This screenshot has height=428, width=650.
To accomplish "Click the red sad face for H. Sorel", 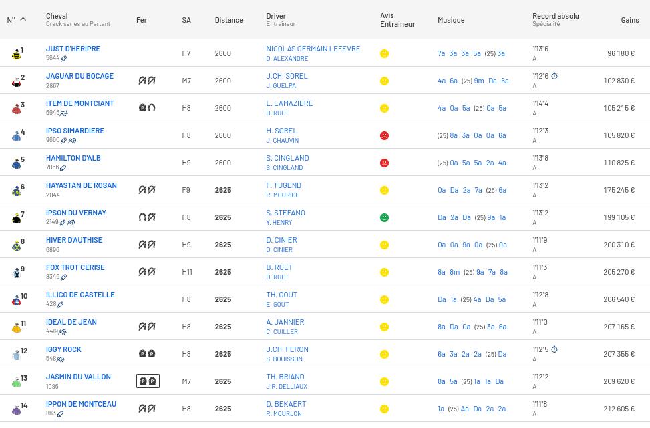I will pos(384,135).
